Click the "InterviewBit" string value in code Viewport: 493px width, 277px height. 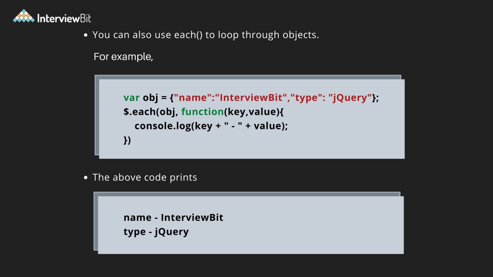coord(251,98)
